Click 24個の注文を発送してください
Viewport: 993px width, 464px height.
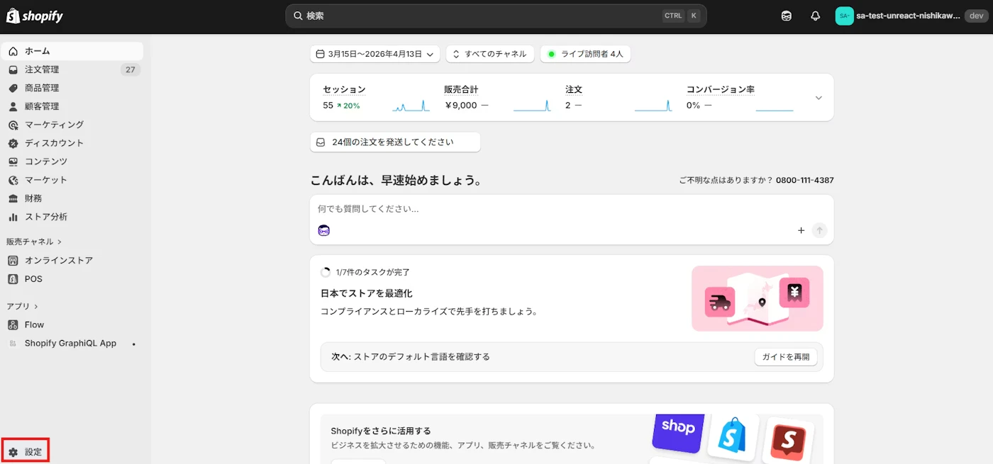tap(395, 142)
